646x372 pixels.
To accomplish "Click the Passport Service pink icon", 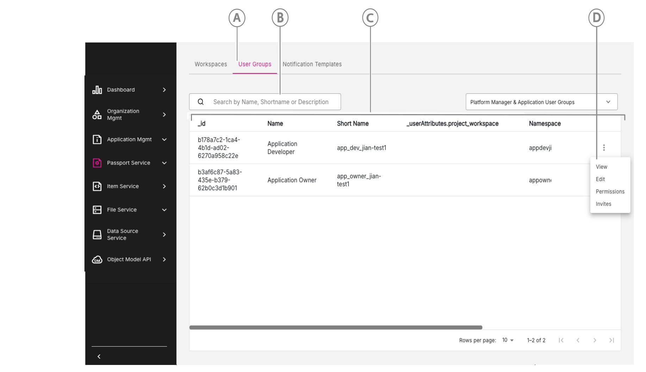I will tap(97, 163).
